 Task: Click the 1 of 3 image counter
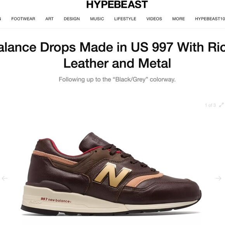(x=210, y=105)
